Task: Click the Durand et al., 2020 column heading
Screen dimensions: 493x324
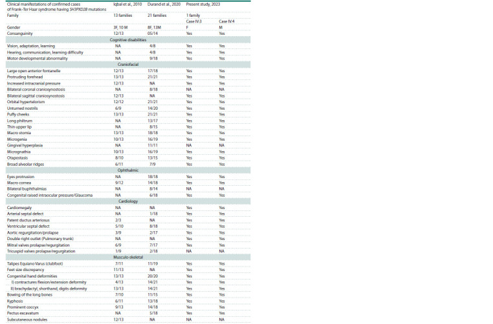Action: (x=164, y=5)
